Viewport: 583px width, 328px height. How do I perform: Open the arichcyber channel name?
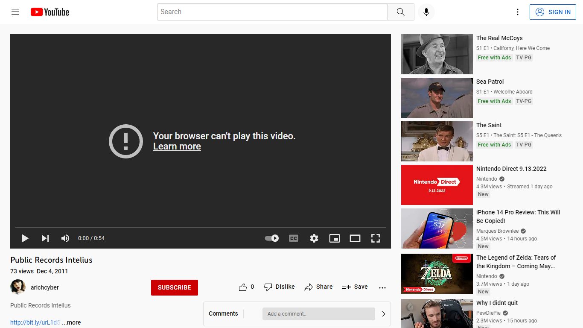[x=45, y=287]
